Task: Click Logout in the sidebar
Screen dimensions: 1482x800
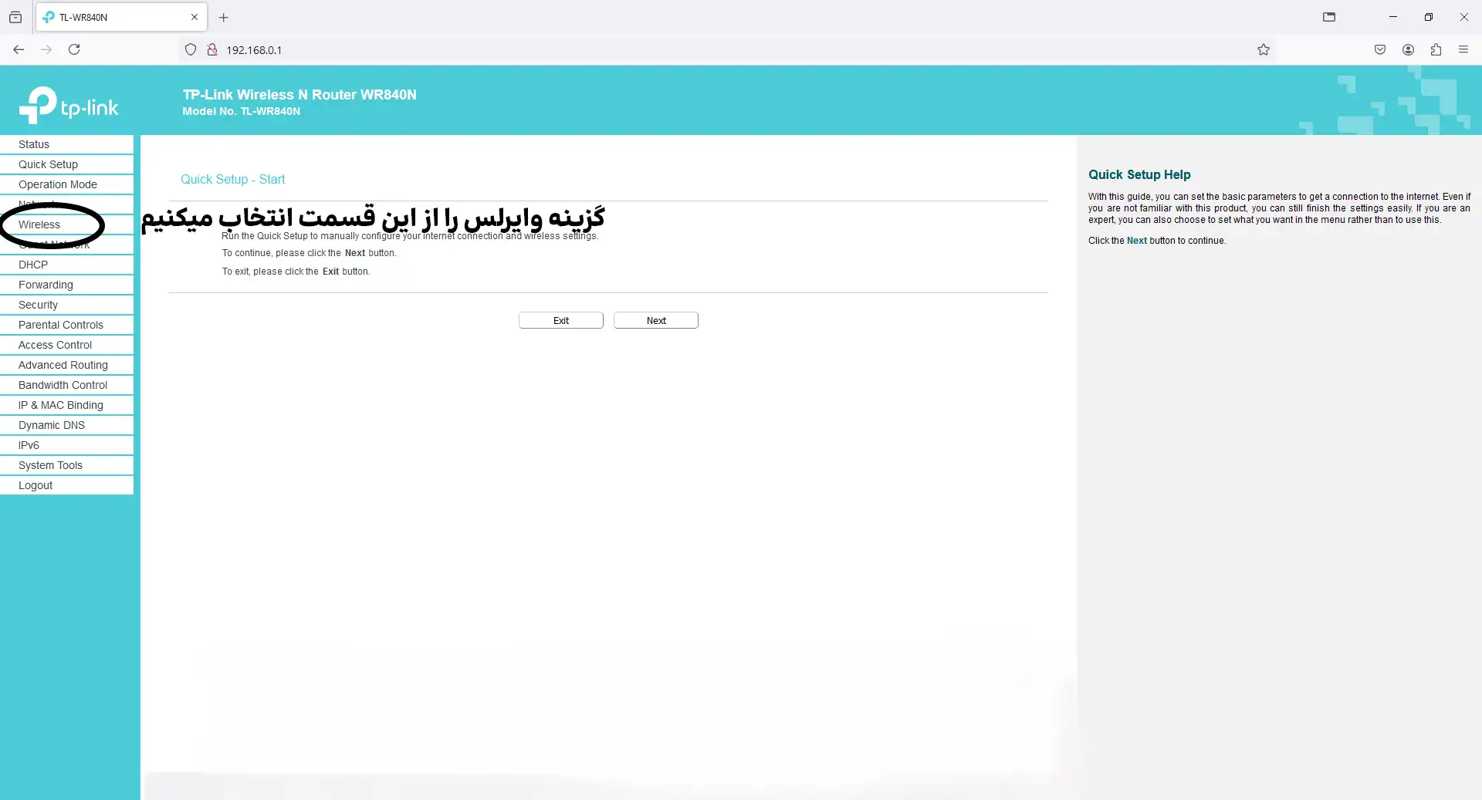Action: tap(66, 485)
